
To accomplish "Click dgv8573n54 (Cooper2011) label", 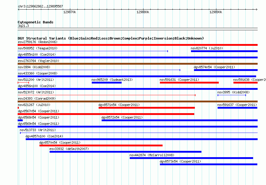I will click(180, 161).
